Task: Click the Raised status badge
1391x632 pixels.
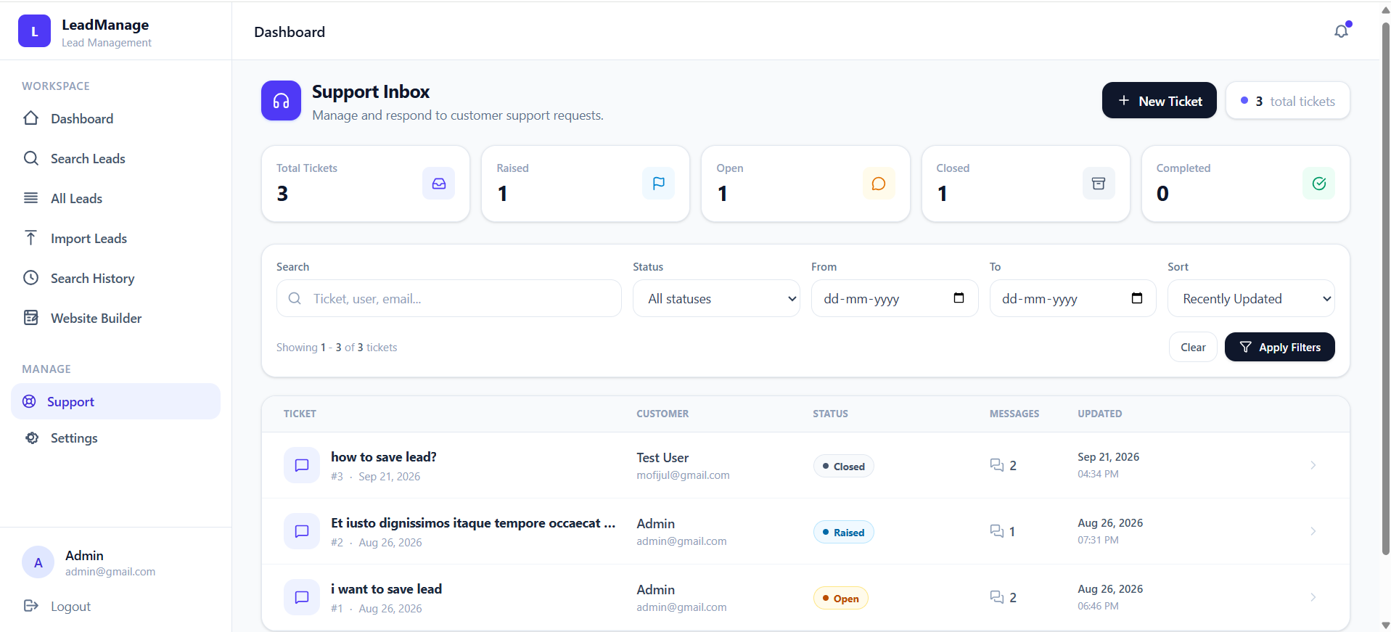Action: click(x=843, y=532)
